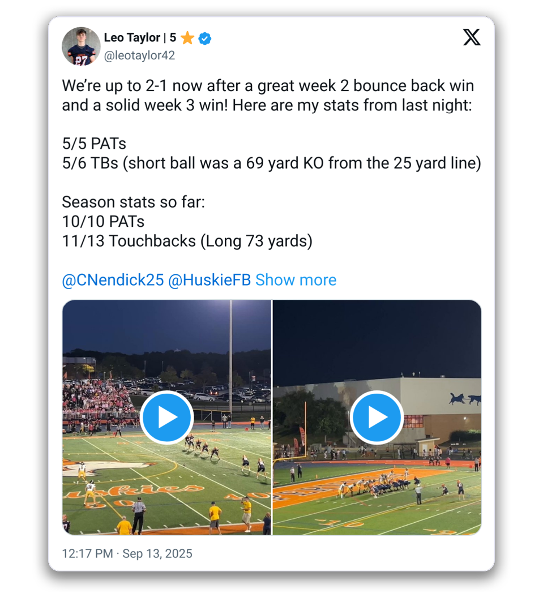Click the 12:17 PM Sep 13, 2025 timestamp
This screenshot has height=598, width=543.
[x=127, y=553]
